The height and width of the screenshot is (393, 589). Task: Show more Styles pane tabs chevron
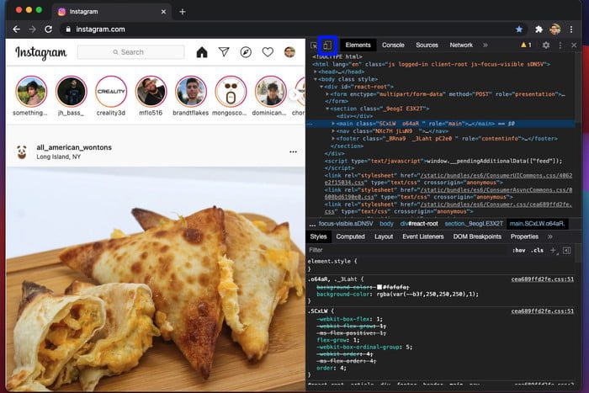pos(550,236)
